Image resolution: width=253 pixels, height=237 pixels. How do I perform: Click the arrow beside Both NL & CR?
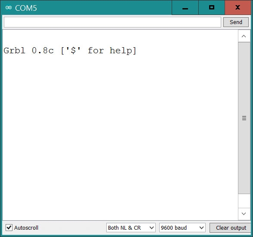[151, 228]
